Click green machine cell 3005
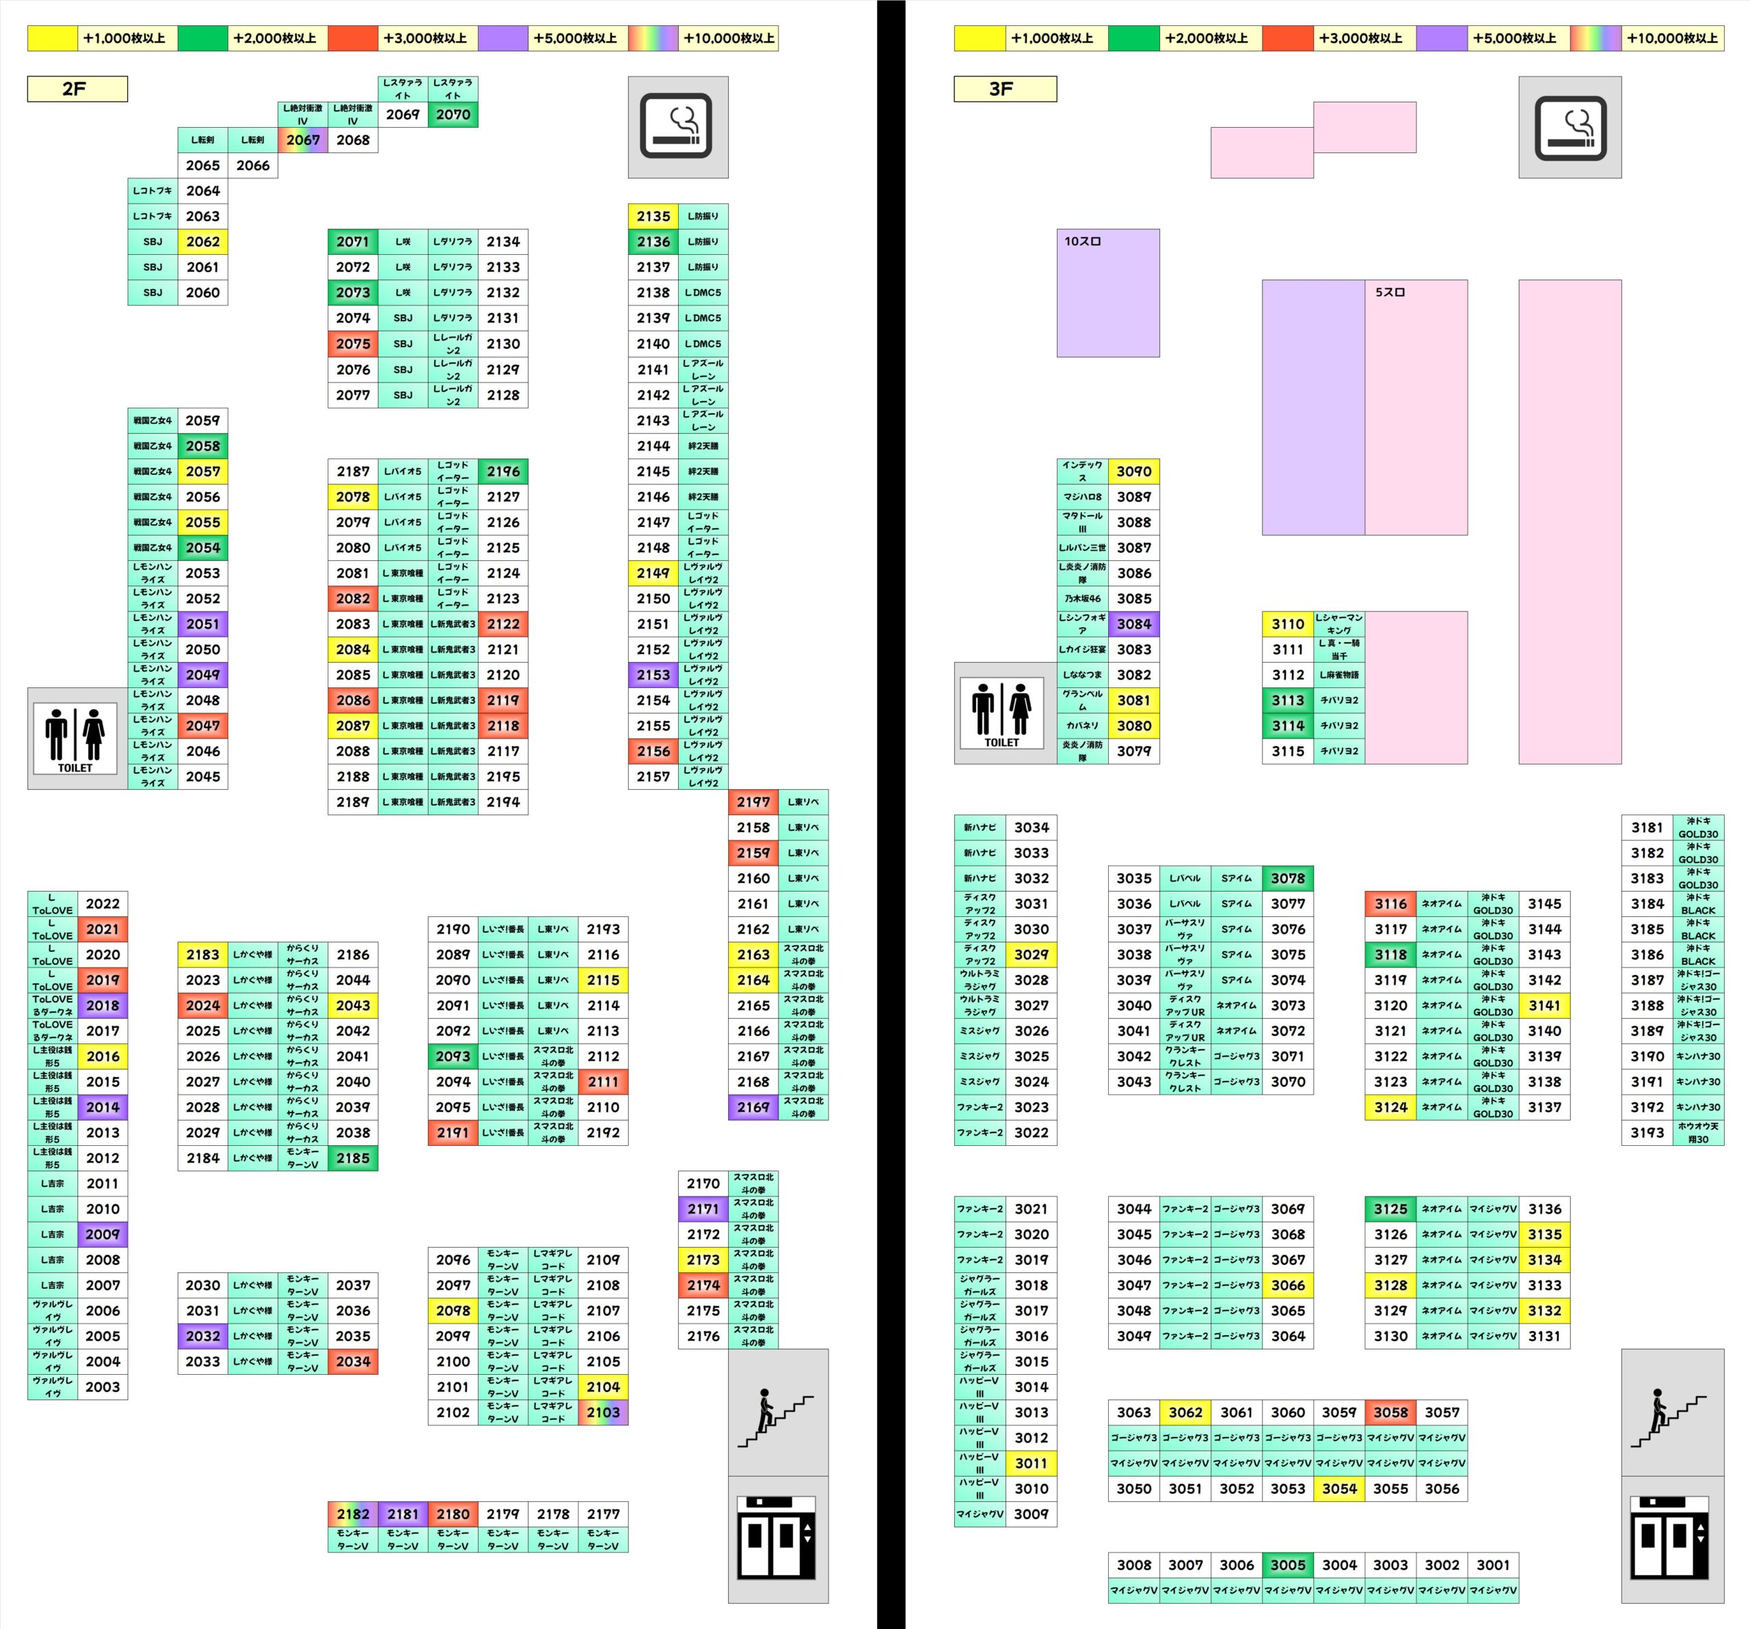The width and height of the screenshot is (1750, 1629). pyautogui.click(x=1287, y=1565)
